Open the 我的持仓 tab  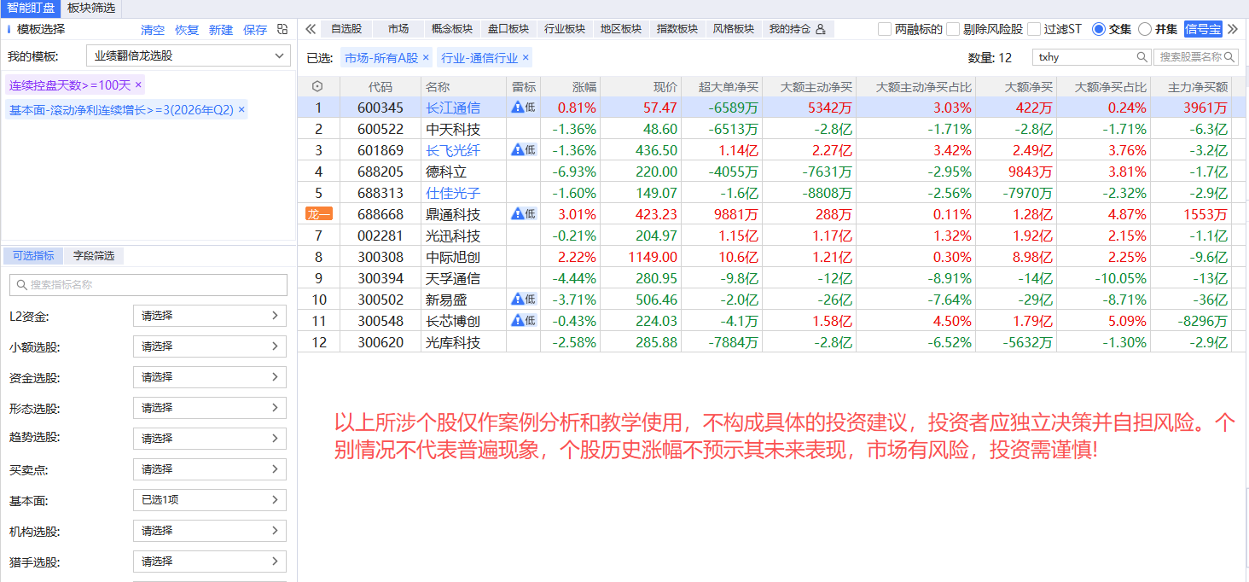tap(798, 29)
